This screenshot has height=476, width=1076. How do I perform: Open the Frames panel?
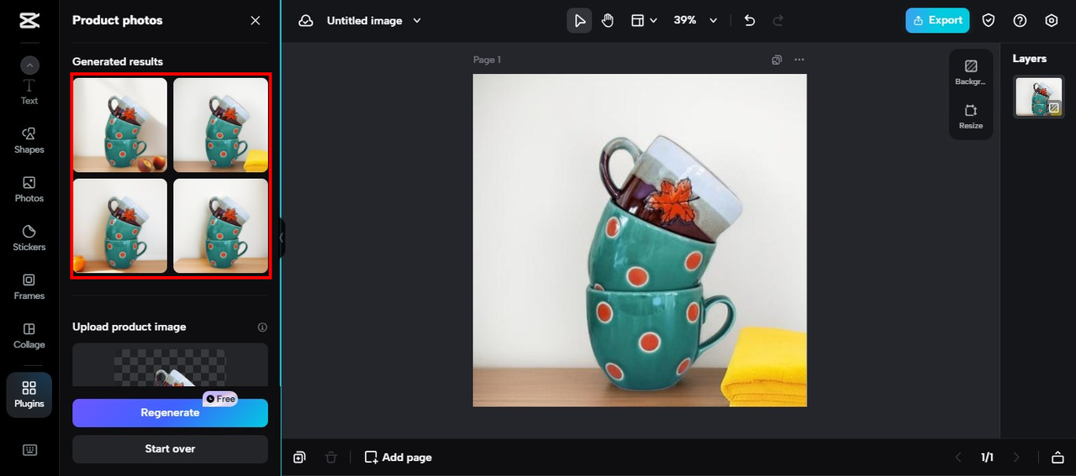[x=29, y=286]
